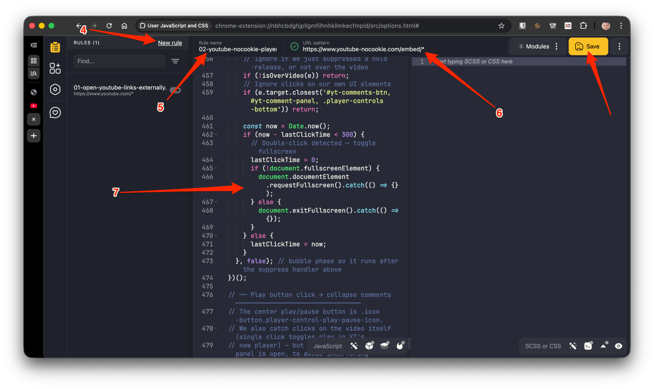Image resolution: width=654 pixels, height=389 pixels.
Task: Open the heart chat feedback icon
Action: [55, 112]
